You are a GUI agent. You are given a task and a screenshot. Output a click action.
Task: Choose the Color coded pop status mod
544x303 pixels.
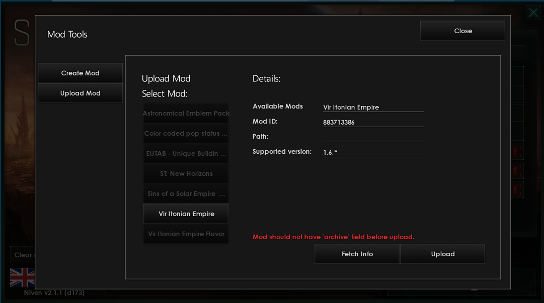point(186,134)
